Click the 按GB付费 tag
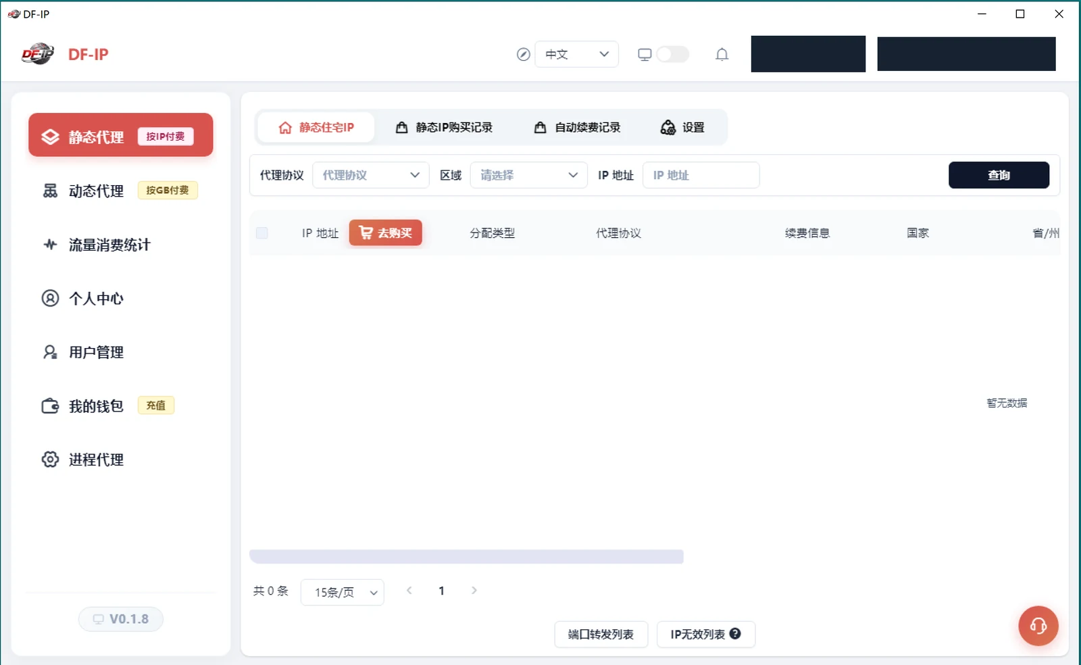This screenshot has width=1081, height=665. coord(168,191)
